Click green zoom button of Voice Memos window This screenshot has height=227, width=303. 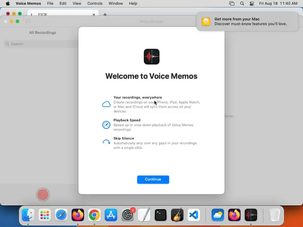(17, 21)
